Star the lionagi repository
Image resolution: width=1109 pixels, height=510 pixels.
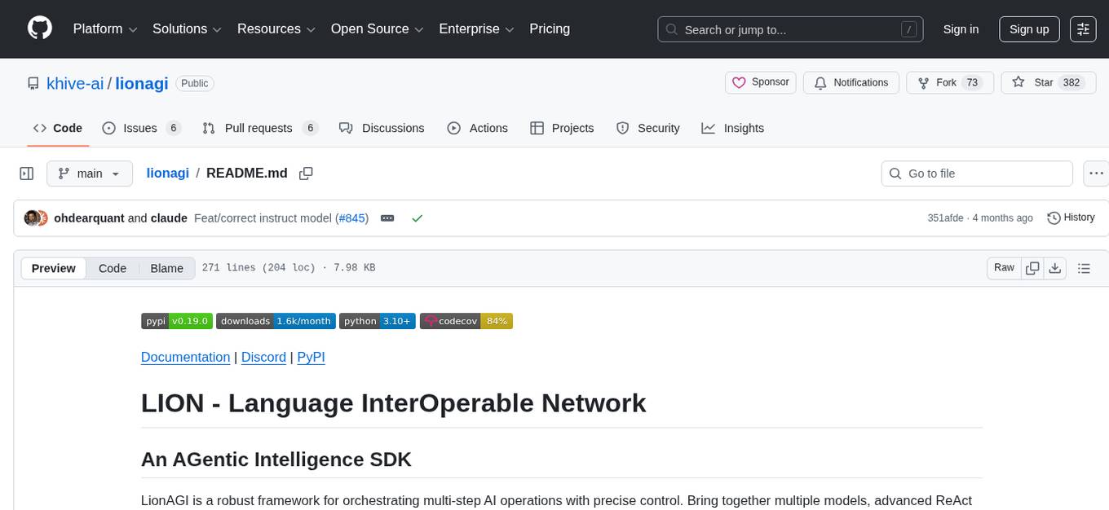(x=1035, y=82)
